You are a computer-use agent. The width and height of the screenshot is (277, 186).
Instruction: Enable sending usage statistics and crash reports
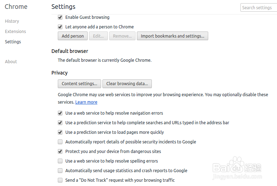pos(60,170)
